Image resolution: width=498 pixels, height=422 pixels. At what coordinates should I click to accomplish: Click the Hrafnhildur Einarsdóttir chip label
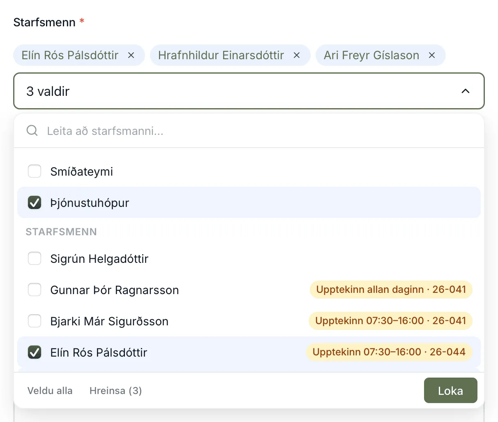pos(221,55)
